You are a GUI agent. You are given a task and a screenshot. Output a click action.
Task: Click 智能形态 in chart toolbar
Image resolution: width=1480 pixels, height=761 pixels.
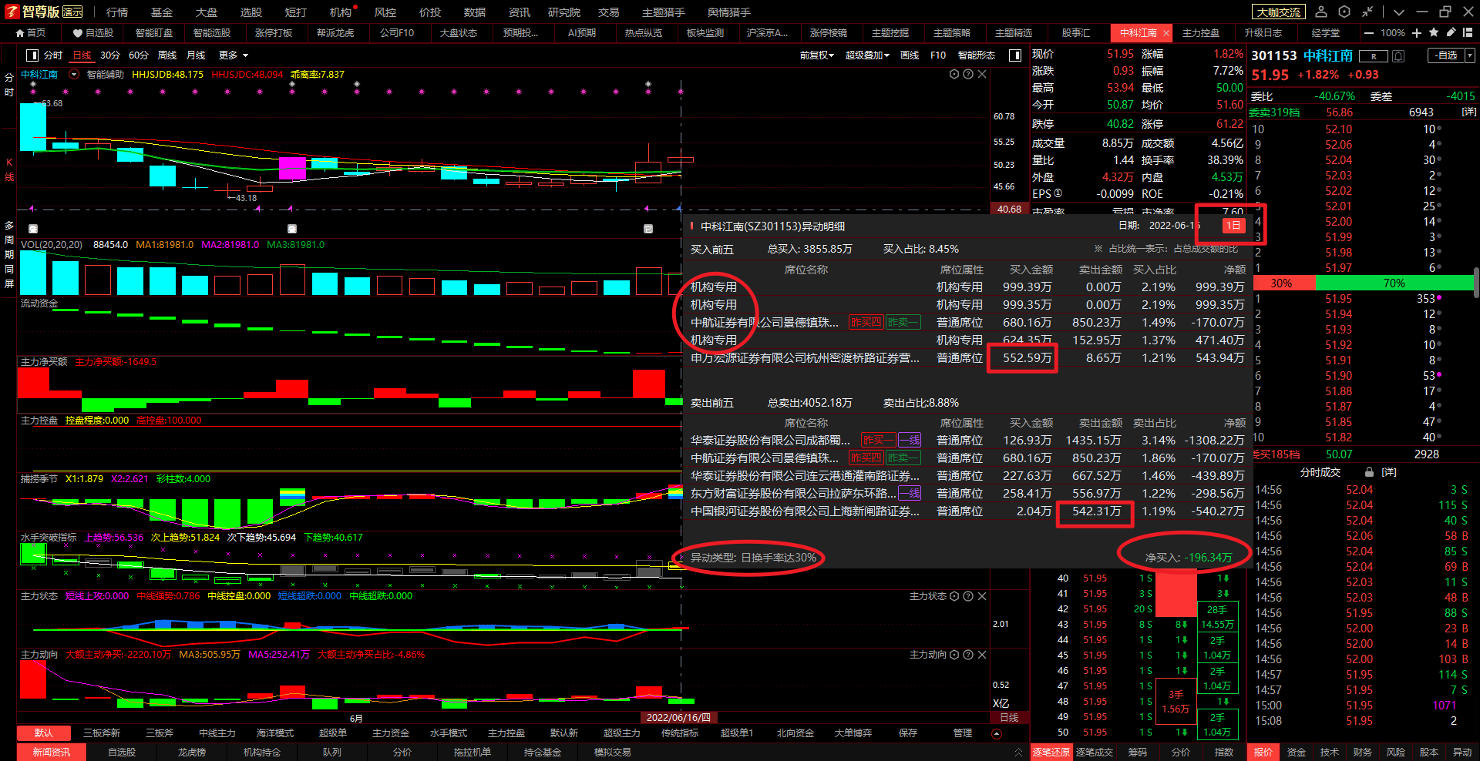coord(977,55)
